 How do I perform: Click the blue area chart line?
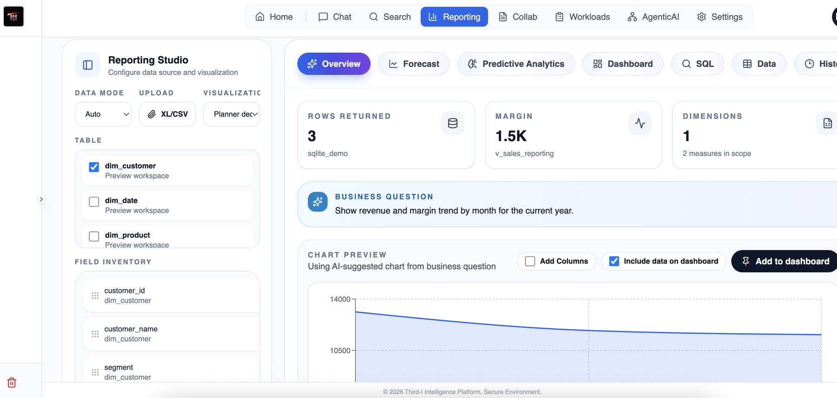pos(588,330)
